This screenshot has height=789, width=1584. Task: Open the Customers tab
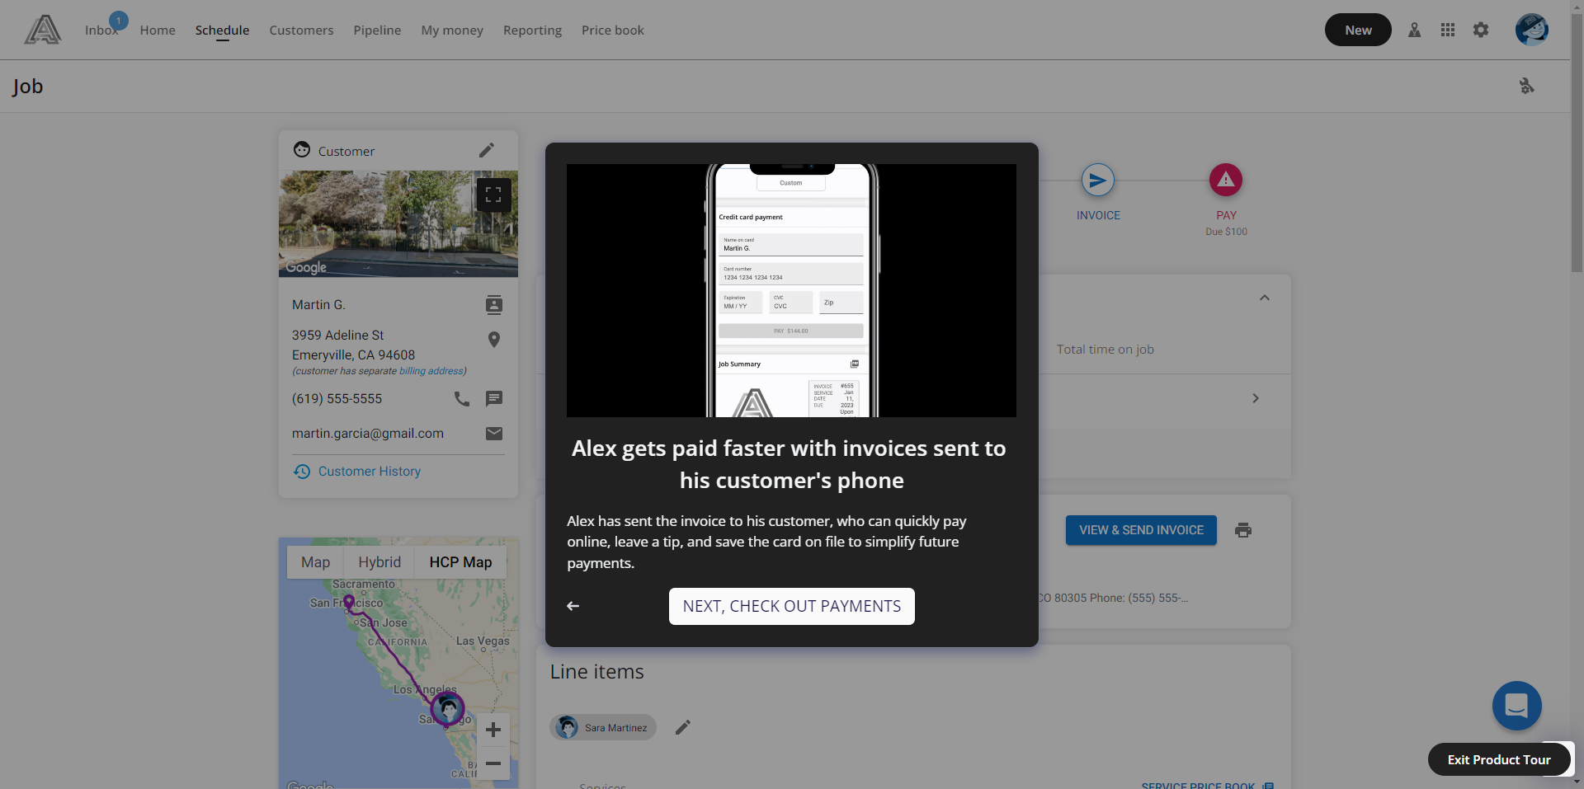301,31
